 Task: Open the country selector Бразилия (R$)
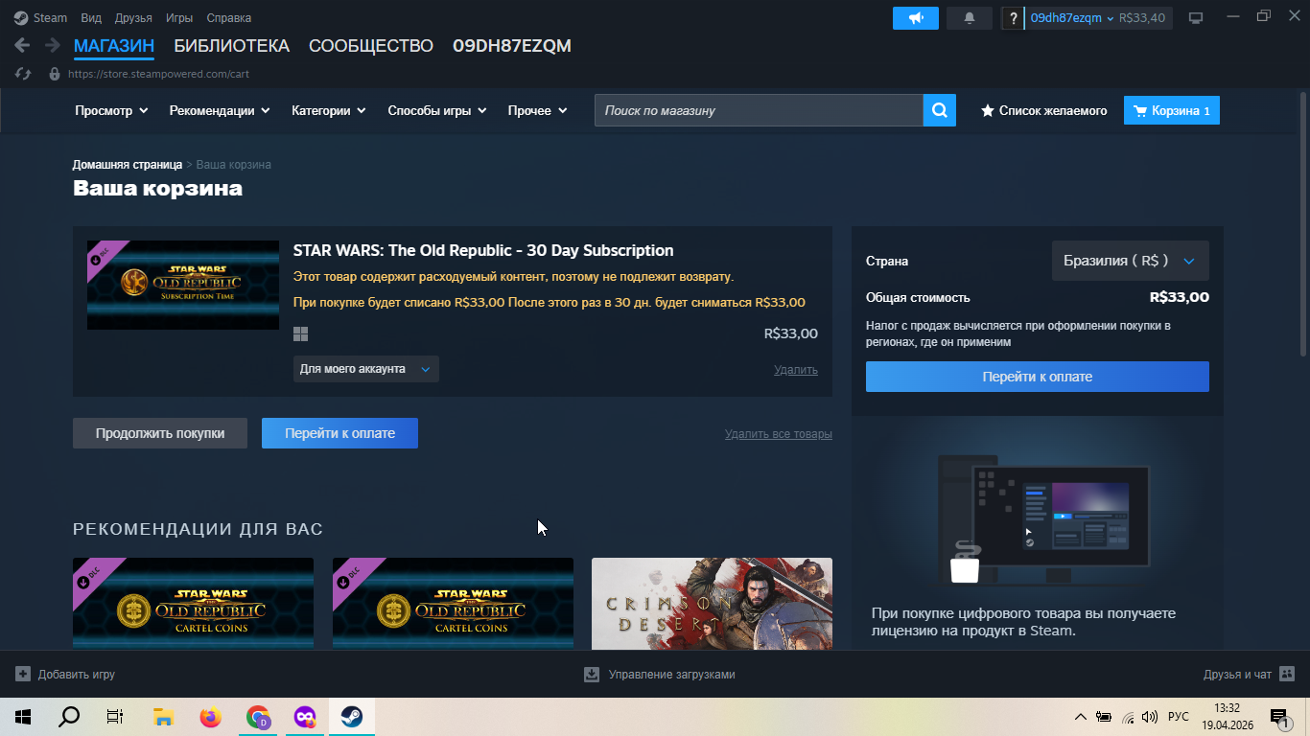click(x=1130, y=261)
